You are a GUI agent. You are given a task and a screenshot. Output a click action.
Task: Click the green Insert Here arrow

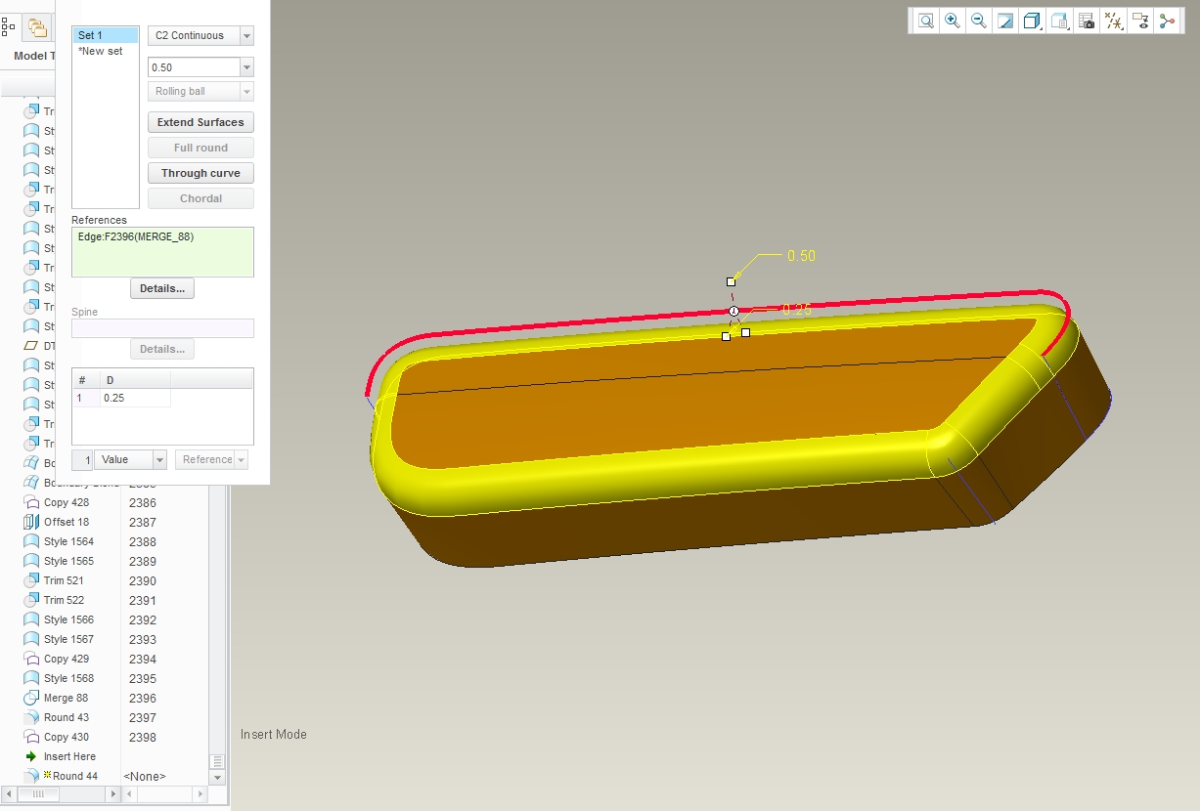coord(30,756)
